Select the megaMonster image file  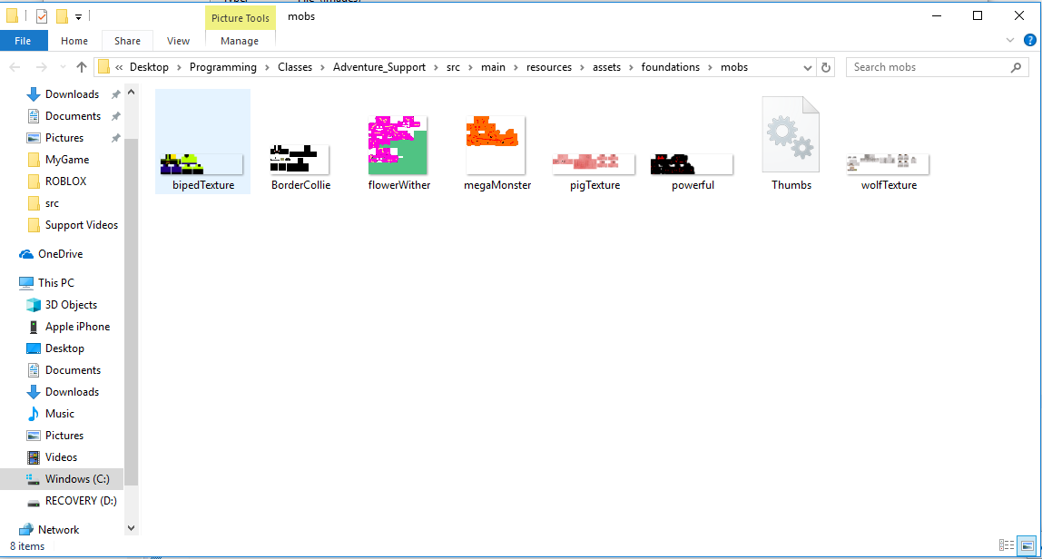pos(497,152)
